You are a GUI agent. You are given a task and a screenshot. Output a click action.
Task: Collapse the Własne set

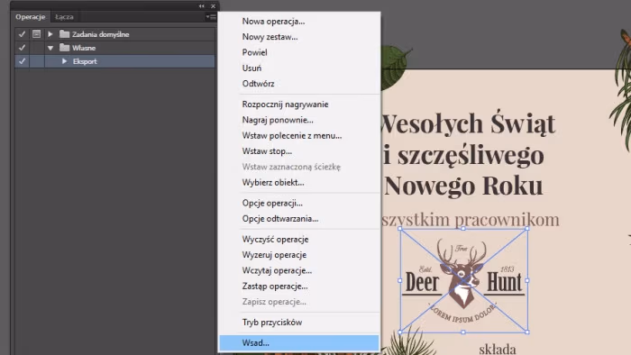coord(50,48)
